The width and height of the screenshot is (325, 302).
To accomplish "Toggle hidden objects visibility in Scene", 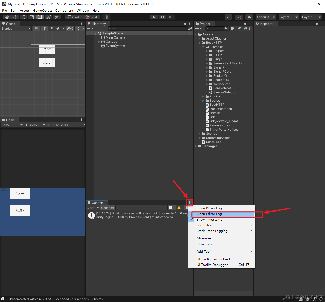I will tap(70, 28).
